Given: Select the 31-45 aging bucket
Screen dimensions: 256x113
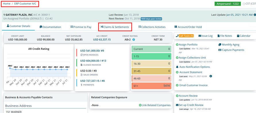Looking at the screenshot, I should 151,71.
